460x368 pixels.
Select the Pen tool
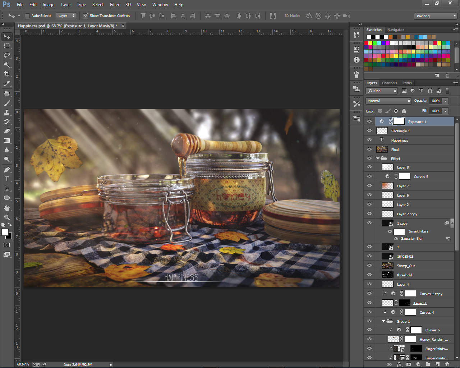[7, 170]
